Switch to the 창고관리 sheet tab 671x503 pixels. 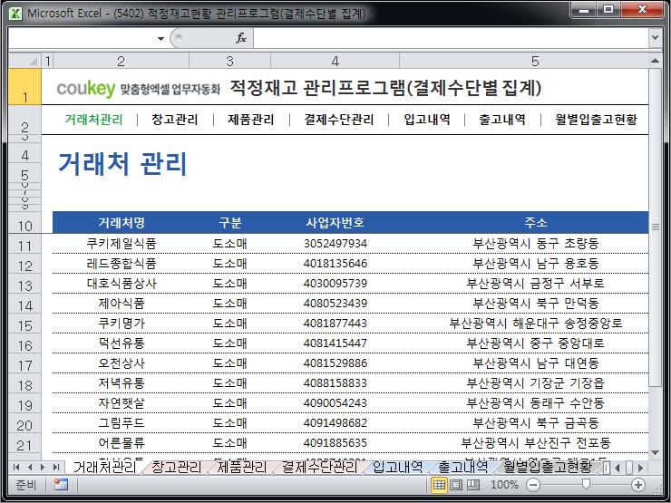[x=176, y=467]
